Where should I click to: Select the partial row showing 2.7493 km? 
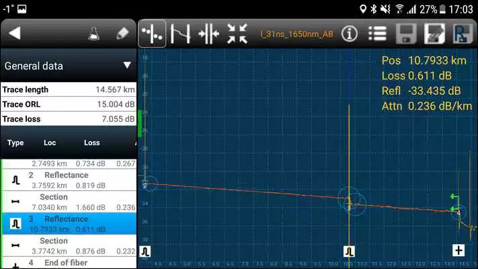[69, 164]
